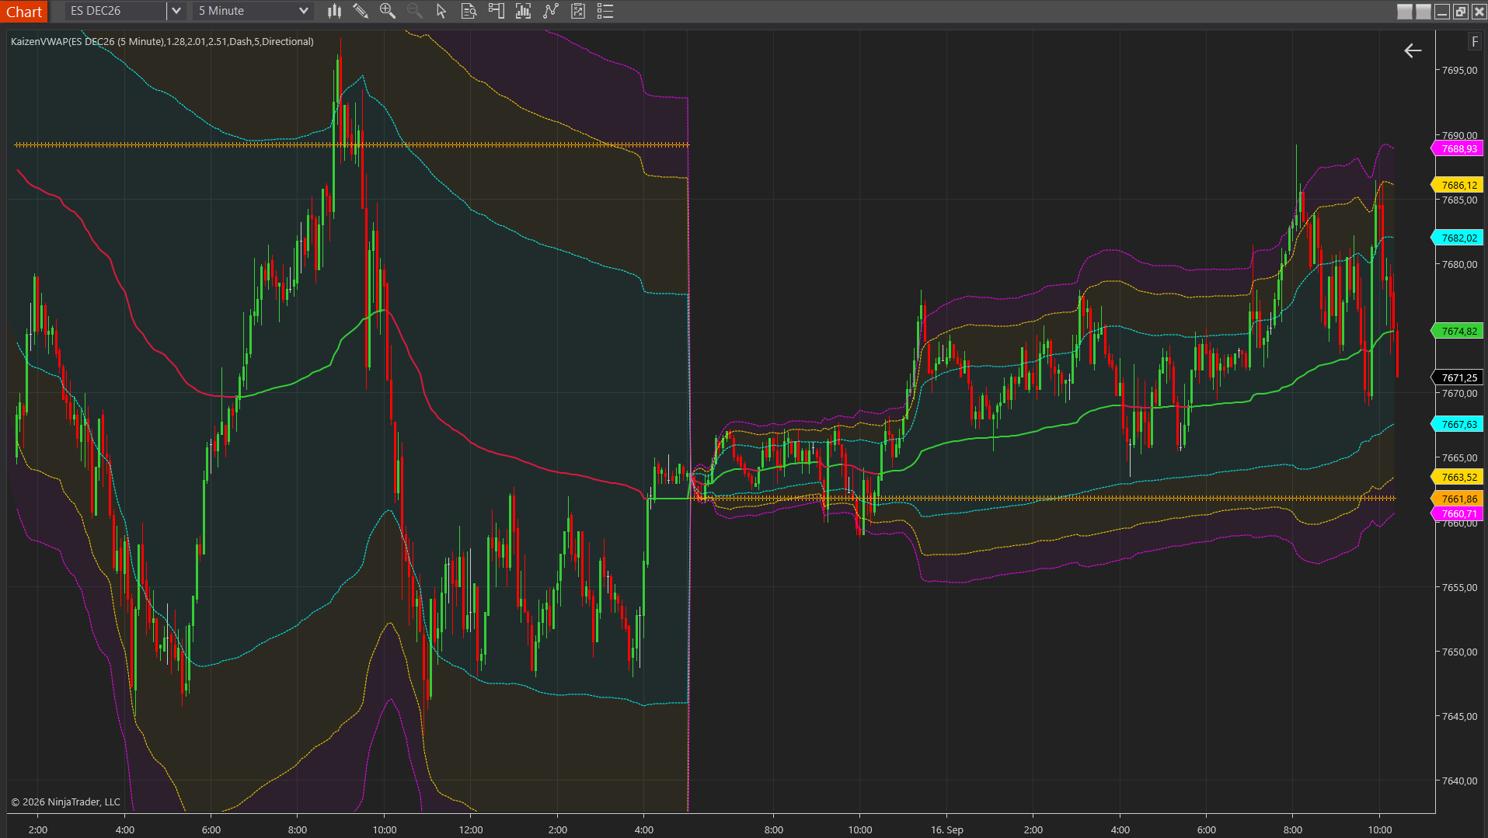
Task: Select the orange Chart tab
Action: click(24, 12)
